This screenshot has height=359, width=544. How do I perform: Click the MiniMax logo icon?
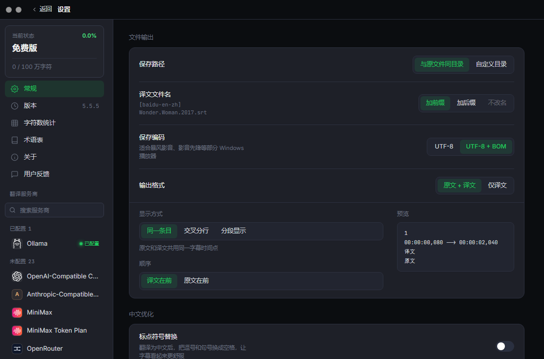point(17,312)
